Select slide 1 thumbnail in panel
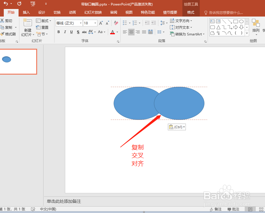The image size is (265, 213). click(x=19, y=62)
